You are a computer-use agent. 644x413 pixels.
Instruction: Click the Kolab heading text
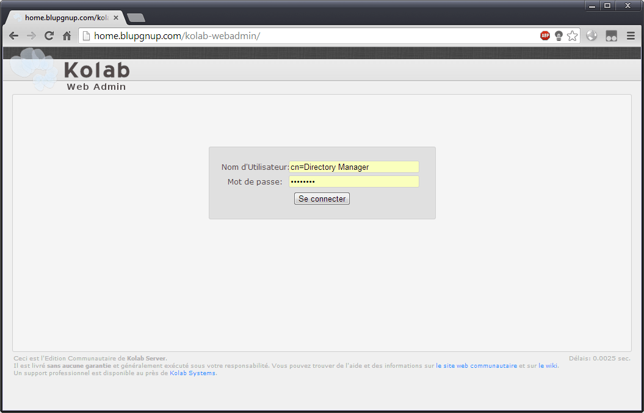coord(97,70)
